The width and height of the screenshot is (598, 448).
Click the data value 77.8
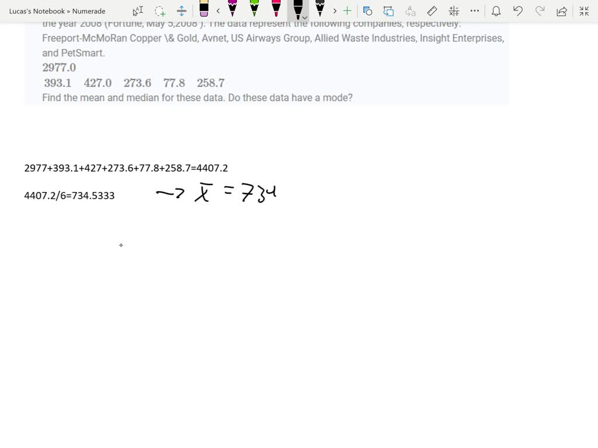[x=174, y=83]
